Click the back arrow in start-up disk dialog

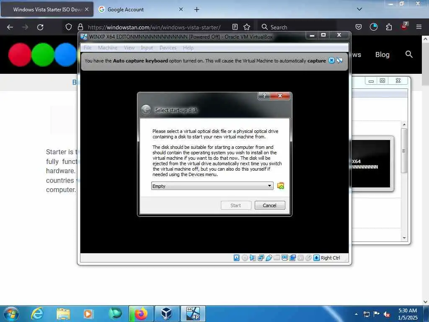click(146, 110)
